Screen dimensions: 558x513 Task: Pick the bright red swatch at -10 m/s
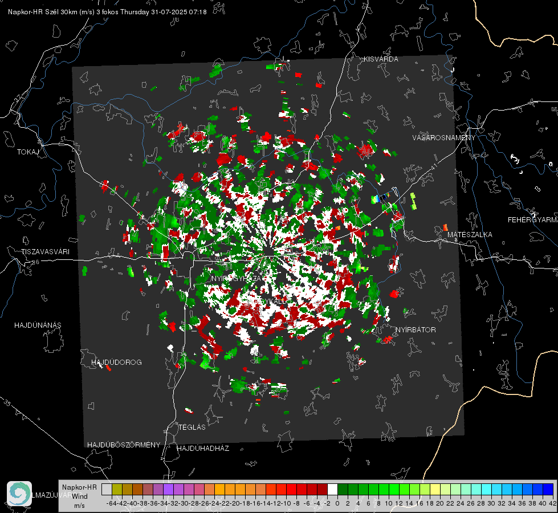pos(291,489)
